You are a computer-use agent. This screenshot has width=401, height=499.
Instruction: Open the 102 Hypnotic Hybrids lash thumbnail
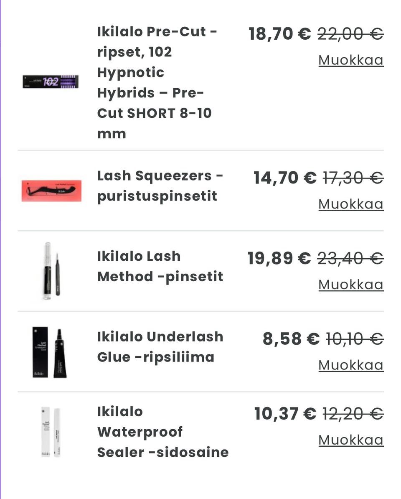click(x=51, y=81)
